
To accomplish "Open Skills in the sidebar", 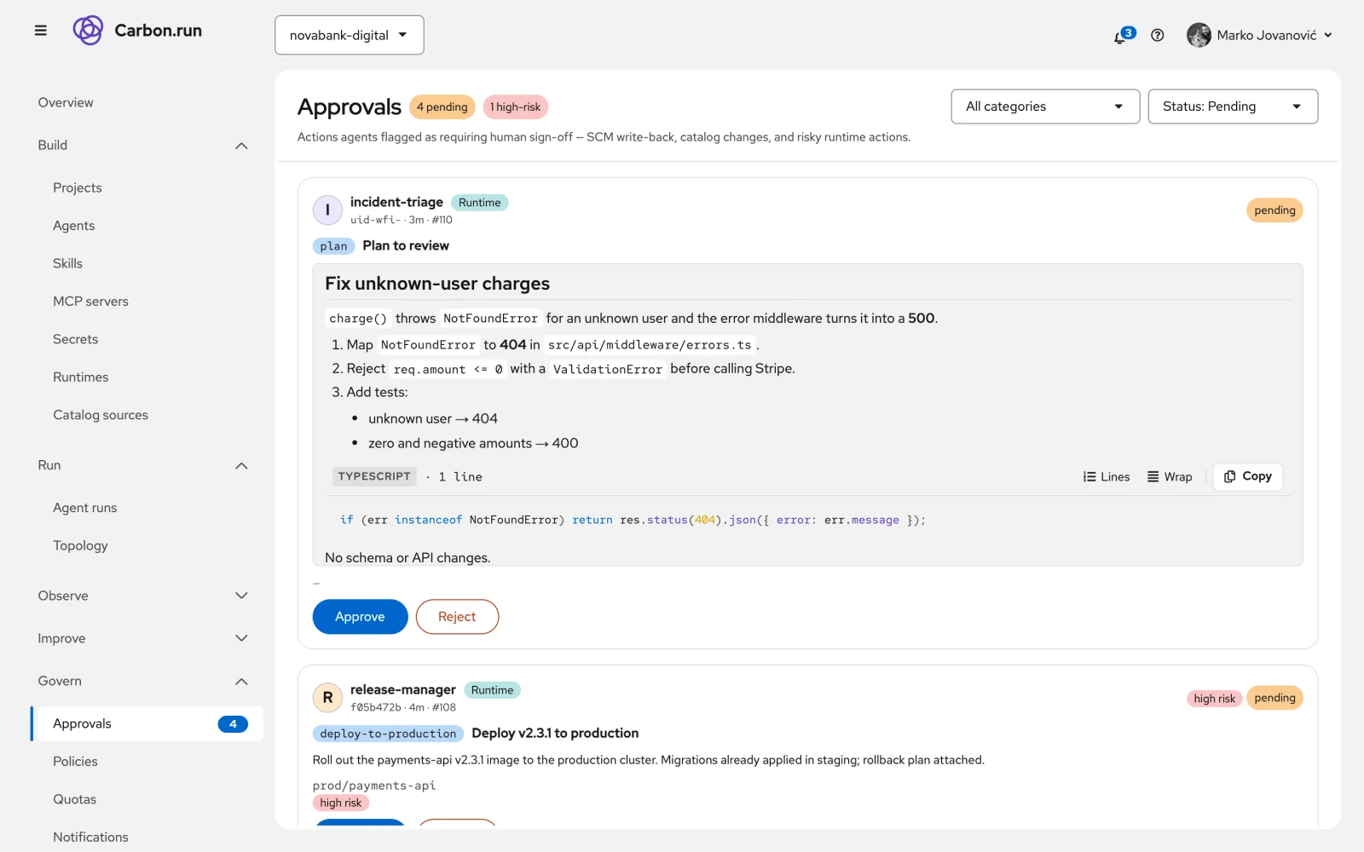I will (67, 263).
